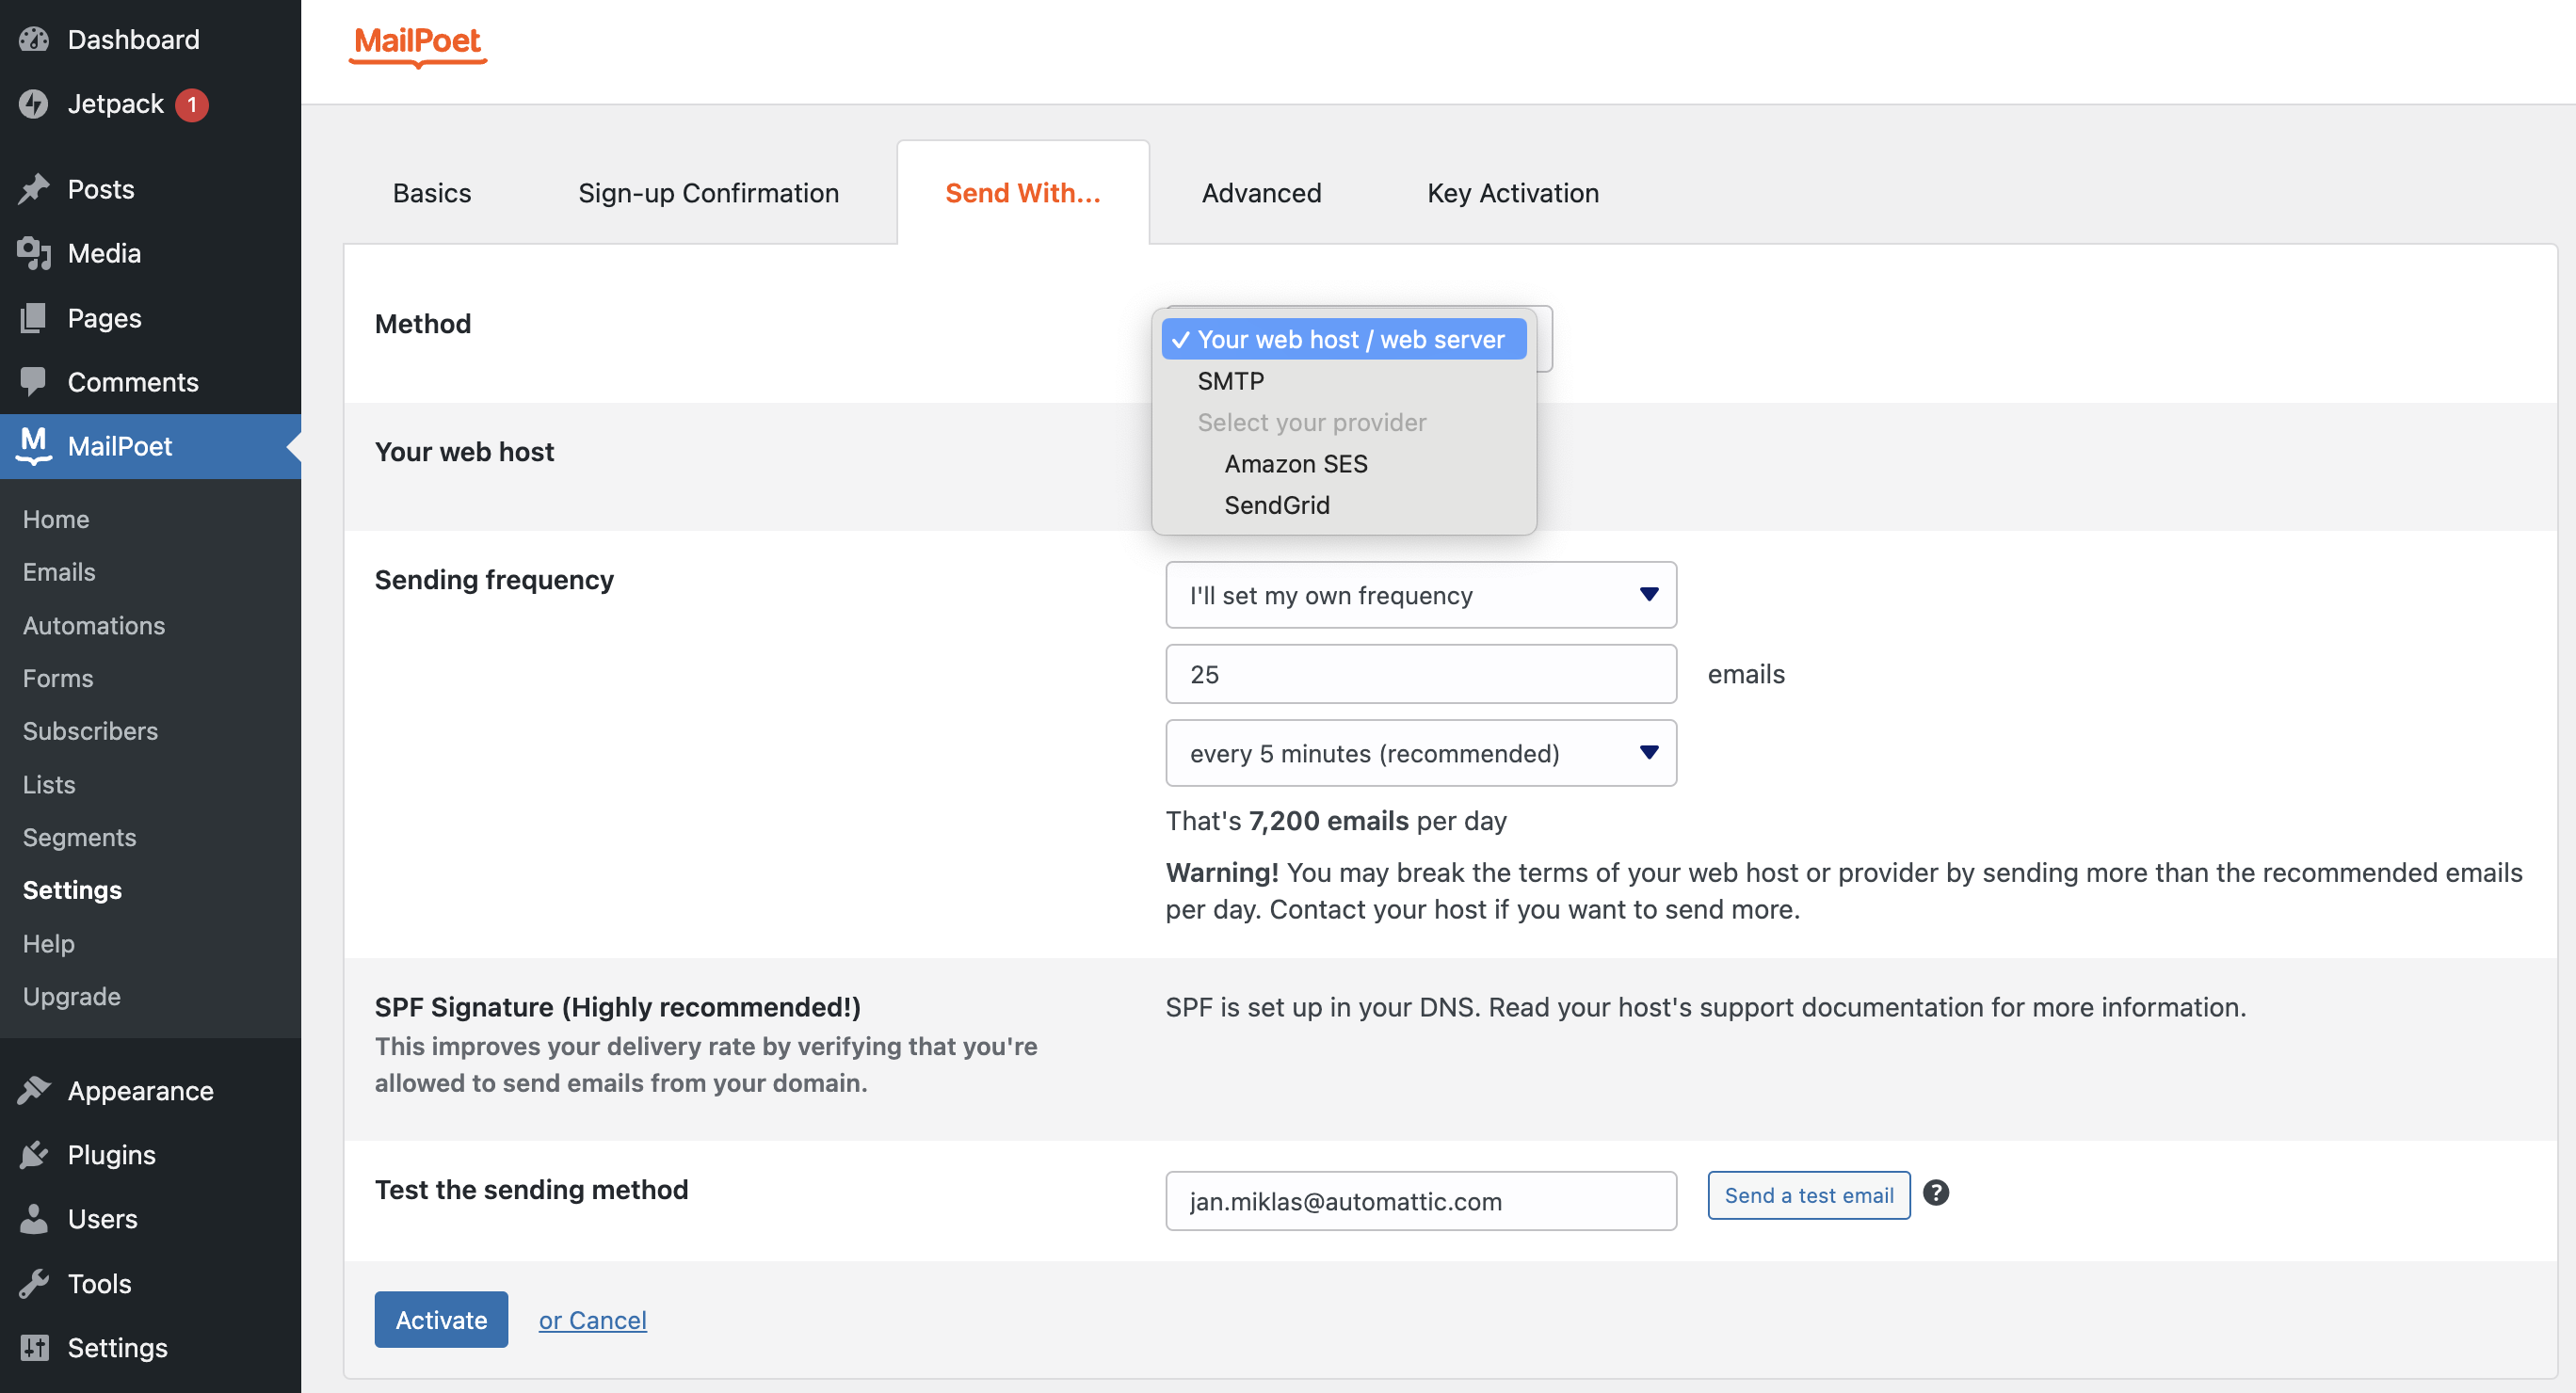Image resolution: width=2576 pixels, height=1393 pixels.
Task: Switch to the Advanced tab
Action: [x=1261, y=193]
